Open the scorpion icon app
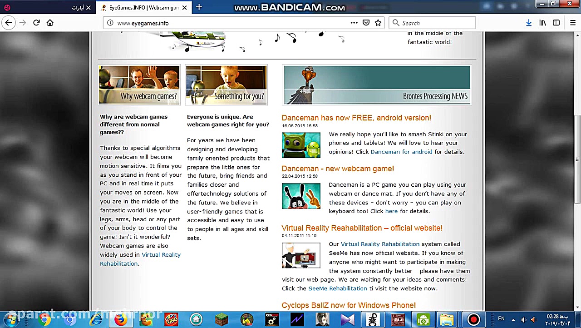This screenshot has height=328, width=581. pos(373,319)
